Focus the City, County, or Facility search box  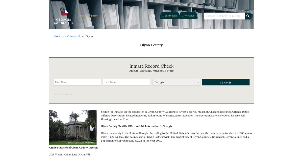click(224, 16)
